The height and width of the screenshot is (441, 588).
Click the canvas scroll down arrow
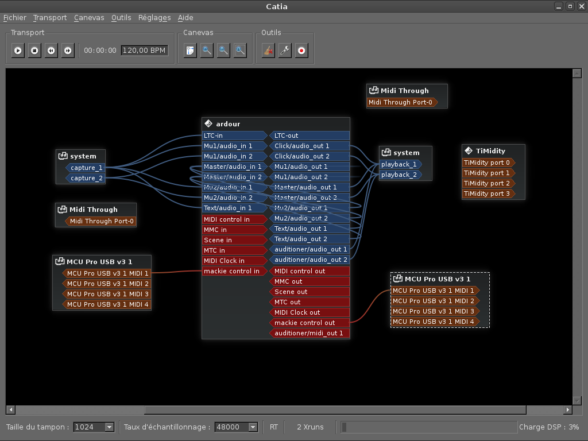[577, 400]
